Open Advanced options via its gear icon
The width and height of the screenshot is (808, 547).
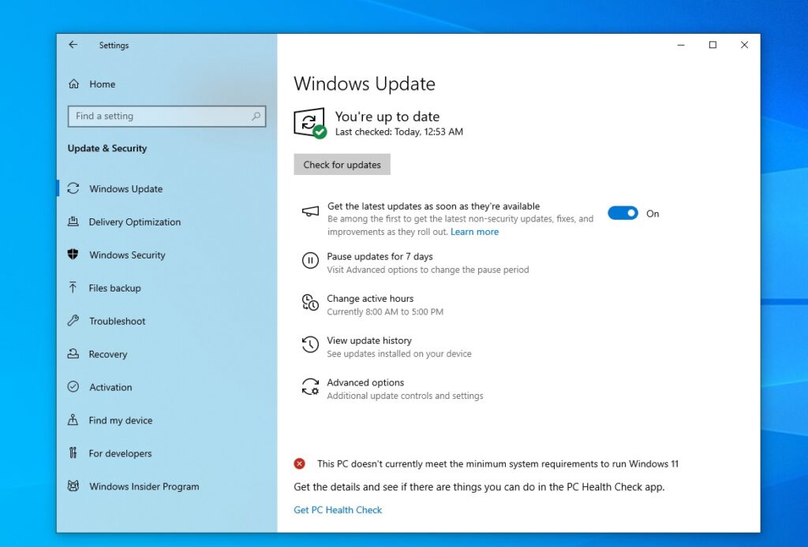tap(310, 386)
